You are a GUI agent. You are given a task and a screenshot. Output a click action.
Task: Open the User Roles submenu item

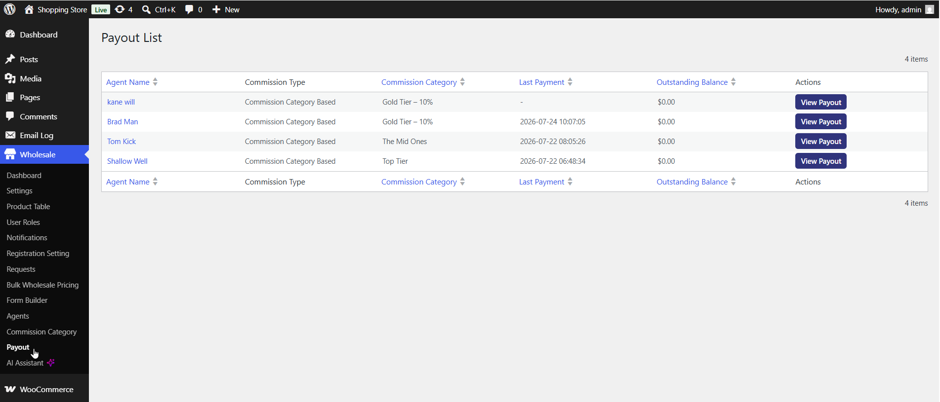coord(23,222)
